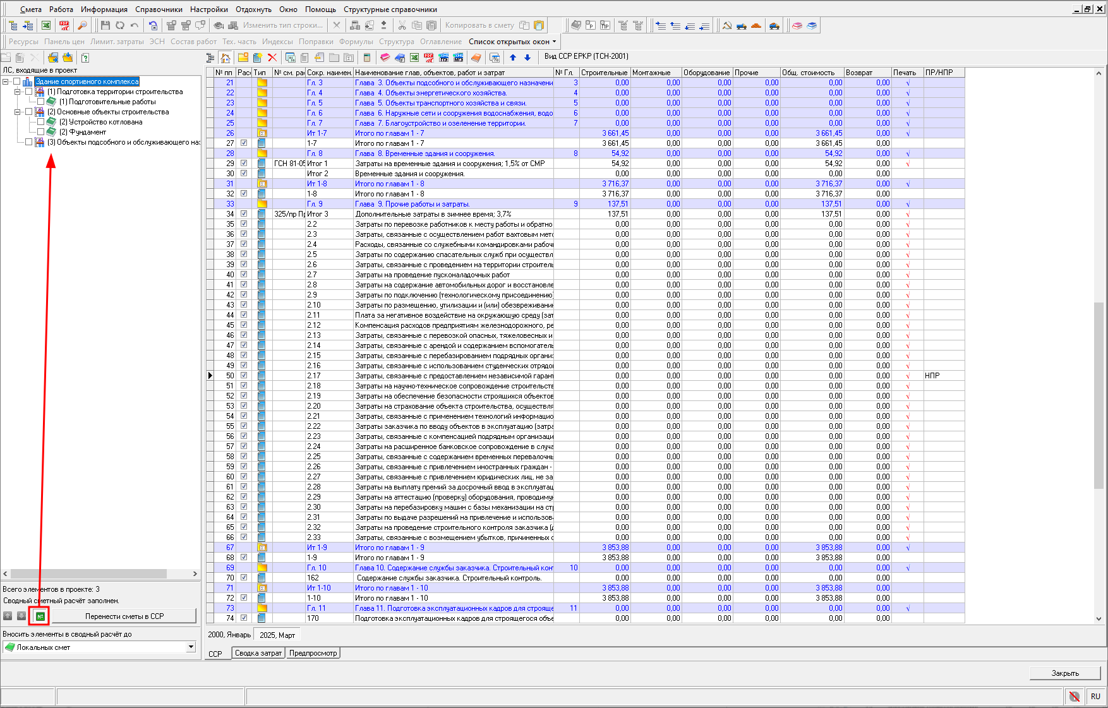Click the magnifier search icon in top toolbar
The height and width of the screenshot is (708, 1108).
coord(82,25)
